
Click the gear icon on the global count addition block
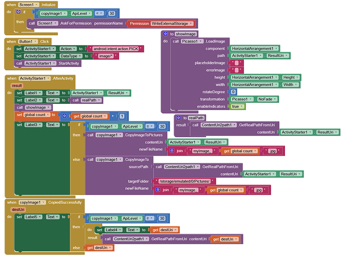[64, 116]
